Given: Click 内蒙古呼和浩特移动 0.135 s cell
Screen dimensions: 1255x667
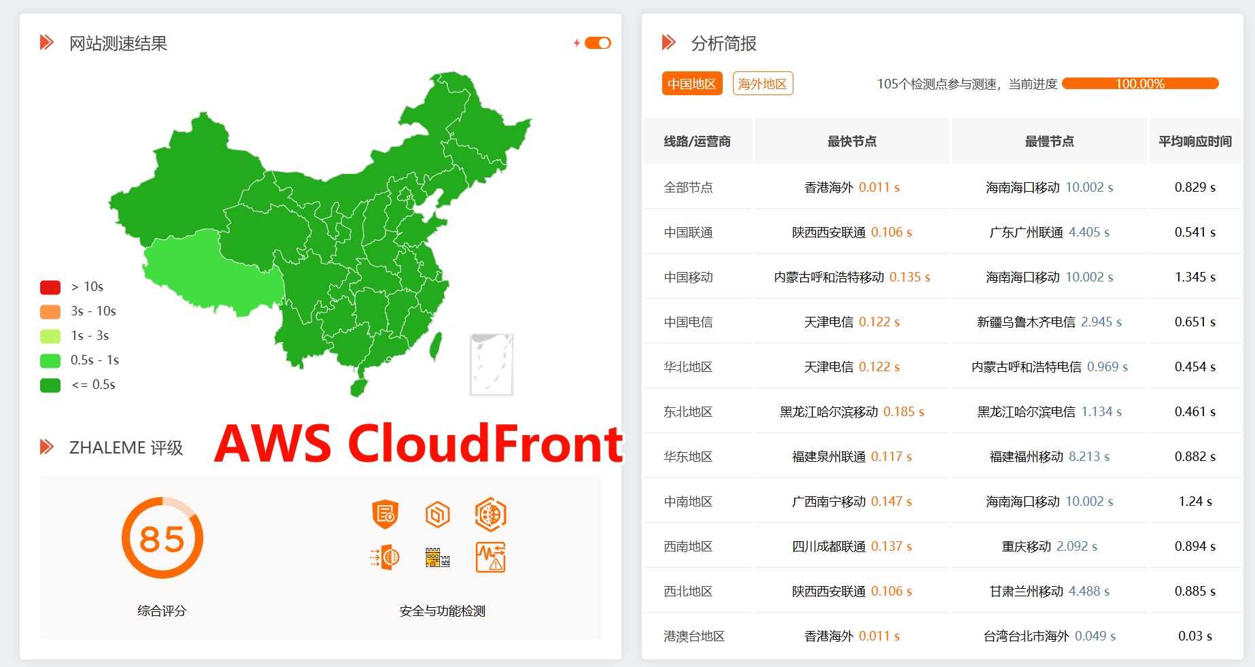Looking at the screenshot, I should pos(852,277).
